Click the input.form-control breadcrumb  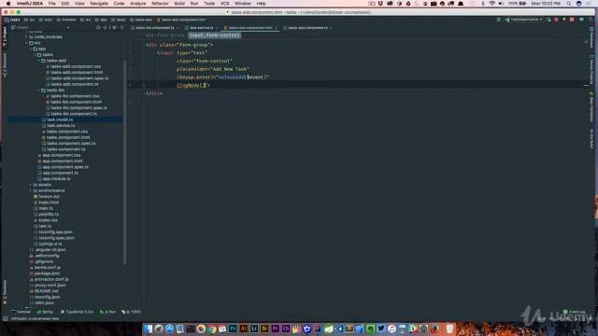pos(214,35)
